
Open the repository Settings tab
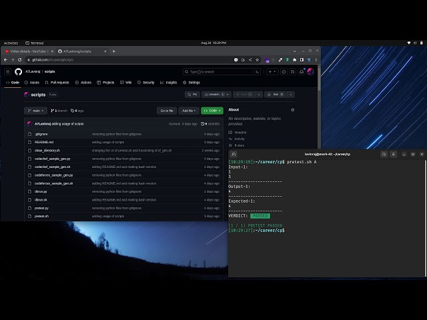(191, 83)
